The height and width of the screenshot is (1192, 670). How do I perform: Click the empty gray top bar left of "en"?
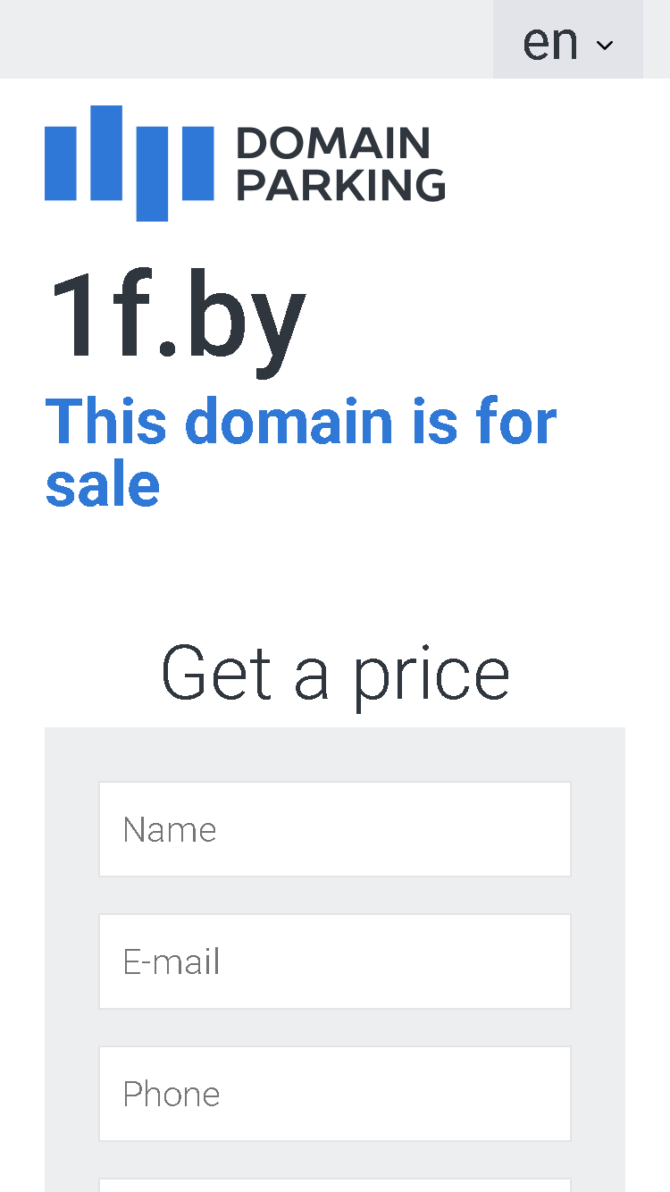(x=247, y=39)
